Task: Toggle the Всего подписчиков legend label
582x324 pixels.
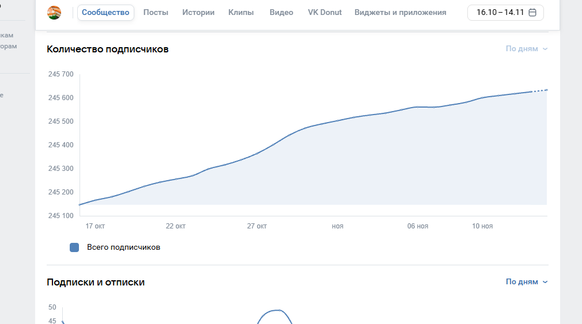Action: coord(123,247)
